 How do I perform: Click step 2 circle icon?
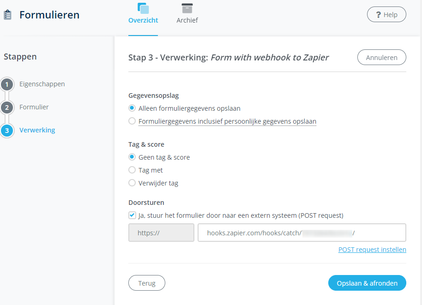click(7, 108)
